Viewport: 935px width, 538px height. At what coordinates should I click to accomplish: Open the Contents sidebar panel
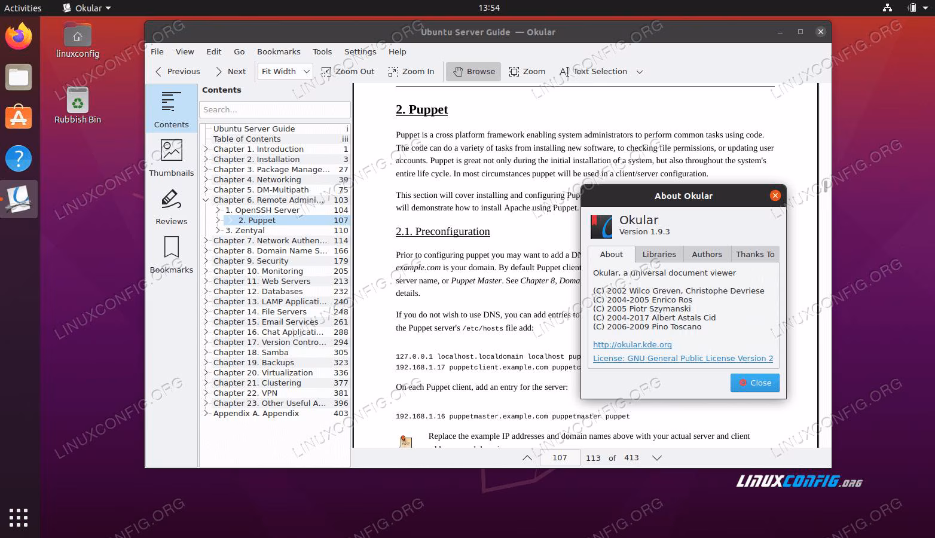[172, 108]
